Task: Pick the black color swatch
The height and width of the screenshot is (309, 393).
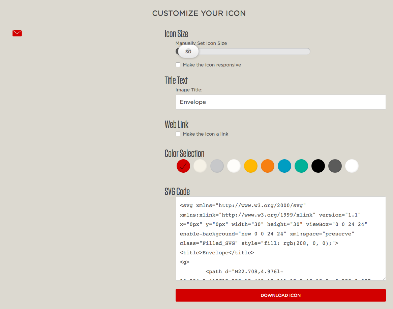Action: 318,166
